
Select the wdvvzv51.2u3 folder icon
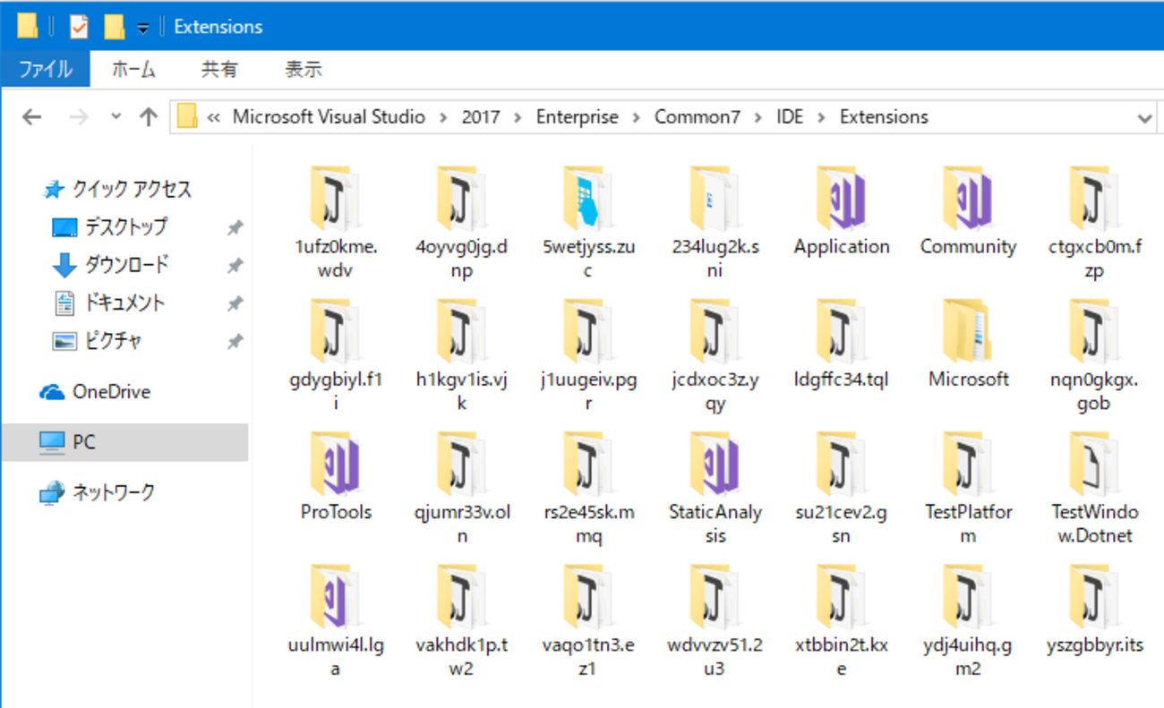pos(715,595)
